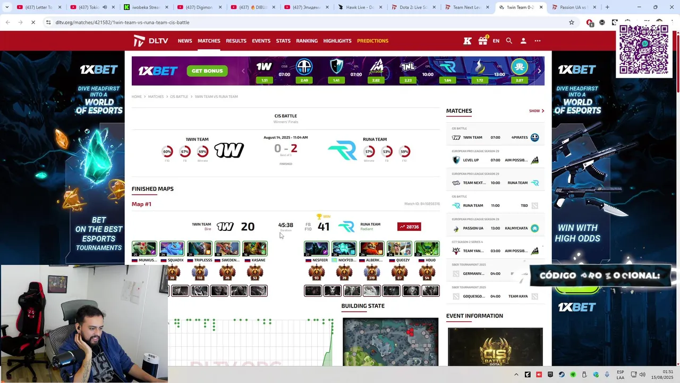Click the browser address bar URL
Image resolution: width=680 pixels, height=383 pixels.
(x=122, y=22)
